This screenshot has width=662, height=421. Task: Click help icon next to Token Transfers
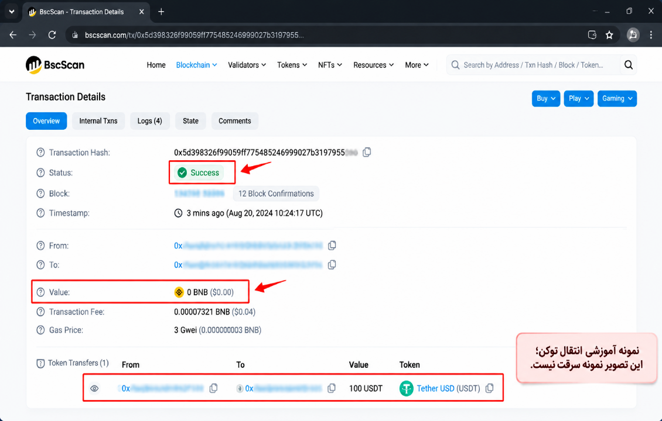coord(40,363)
